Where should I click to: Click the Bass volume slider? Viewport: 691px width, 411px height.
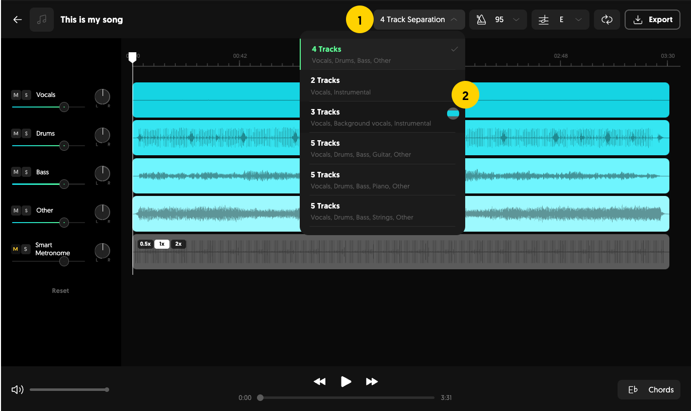click(48, 184)
